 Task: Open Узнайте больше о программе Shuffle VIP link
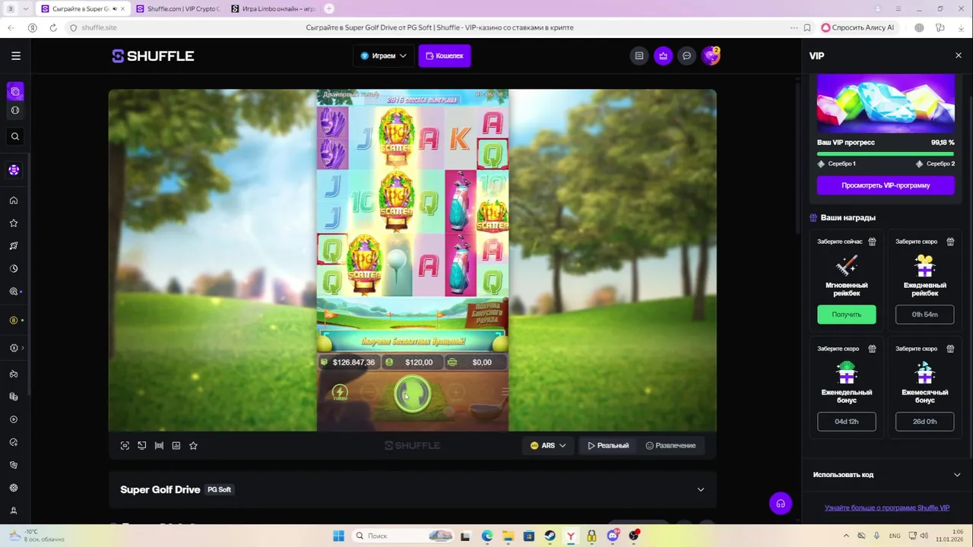(887, 508)
